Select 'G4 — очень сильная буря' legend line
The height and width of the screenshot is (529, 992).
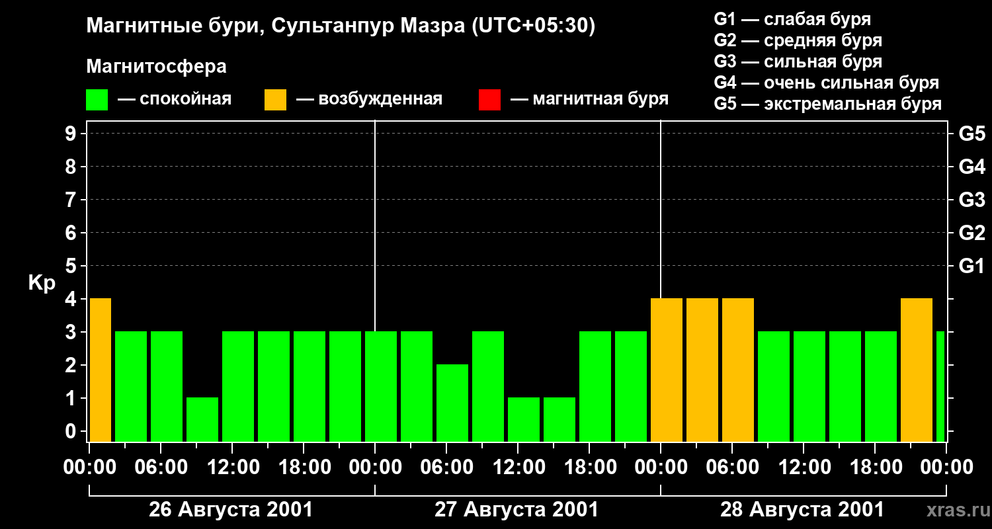click(x=827, y=83)
